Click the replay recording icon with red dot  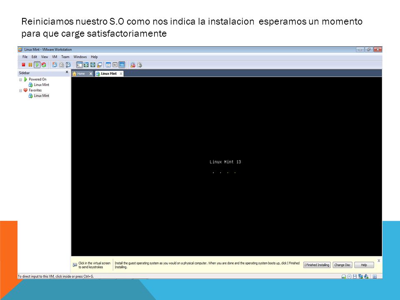[x=132, y=65]
